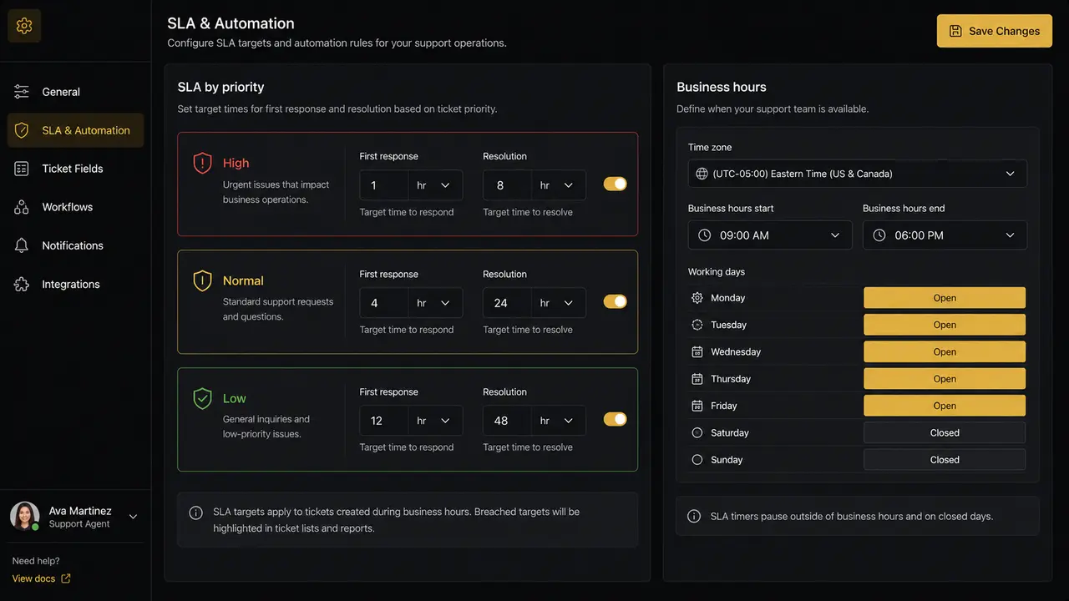The width and height of the screenshot is (1069, 601).
Task: Toggle Wednesday Open status
Action: pos(945,351)
